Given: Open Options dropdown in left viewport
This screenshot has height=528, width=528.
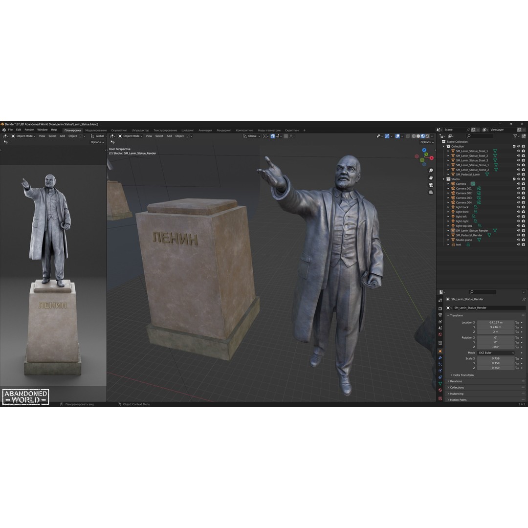Looking at the screenshot, I should point(97,142).
